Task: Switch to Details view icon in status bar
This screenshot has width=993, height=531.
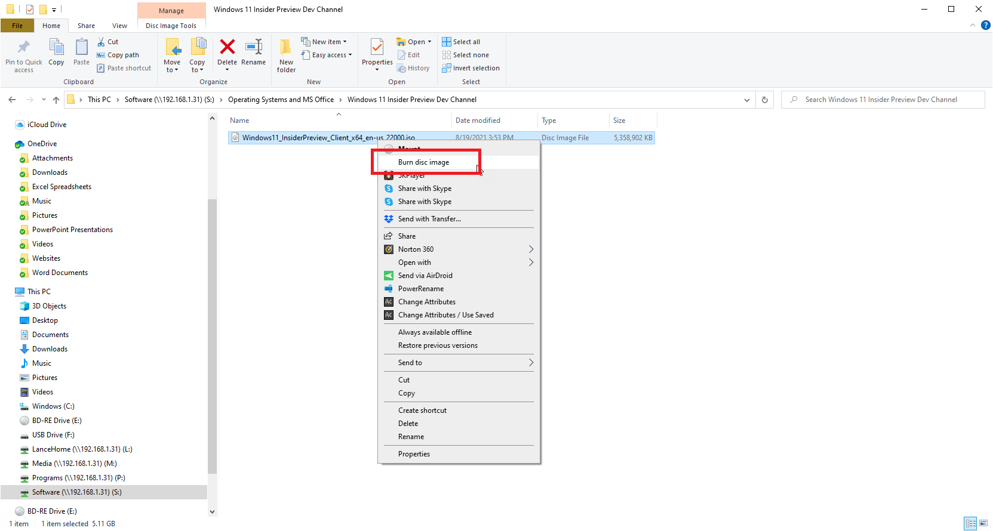Action: coord(971,524)
